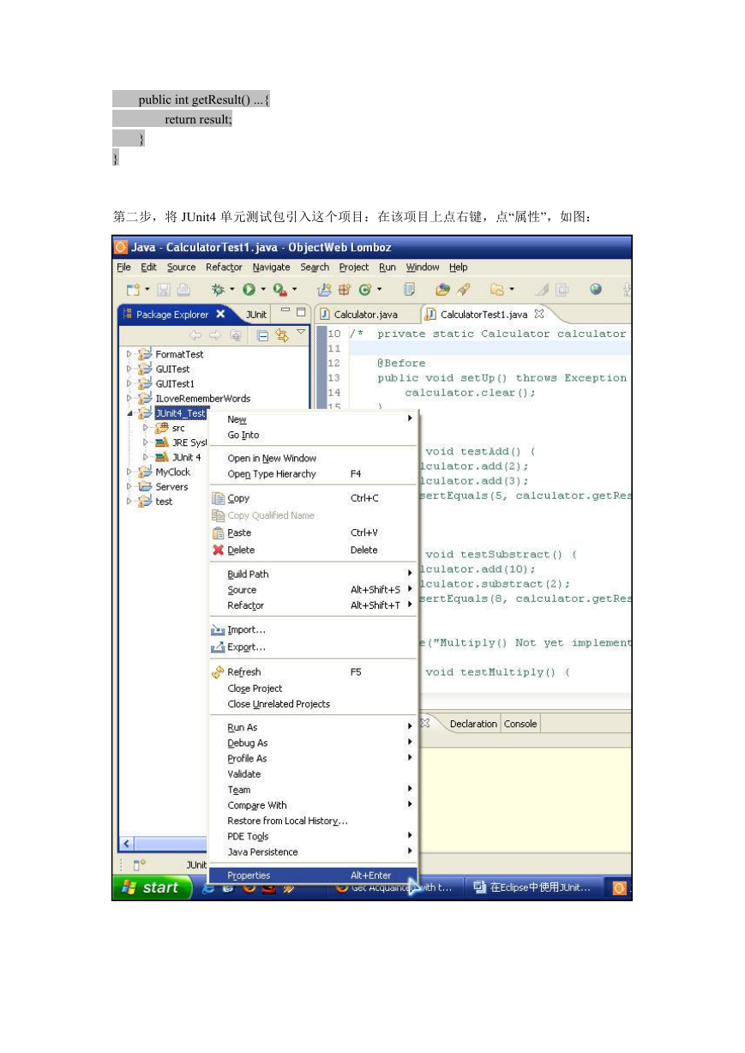Click the fast view icon in status bar
Screen dimensions: 745x1053
pyautogui.click(x=140, y=863)
